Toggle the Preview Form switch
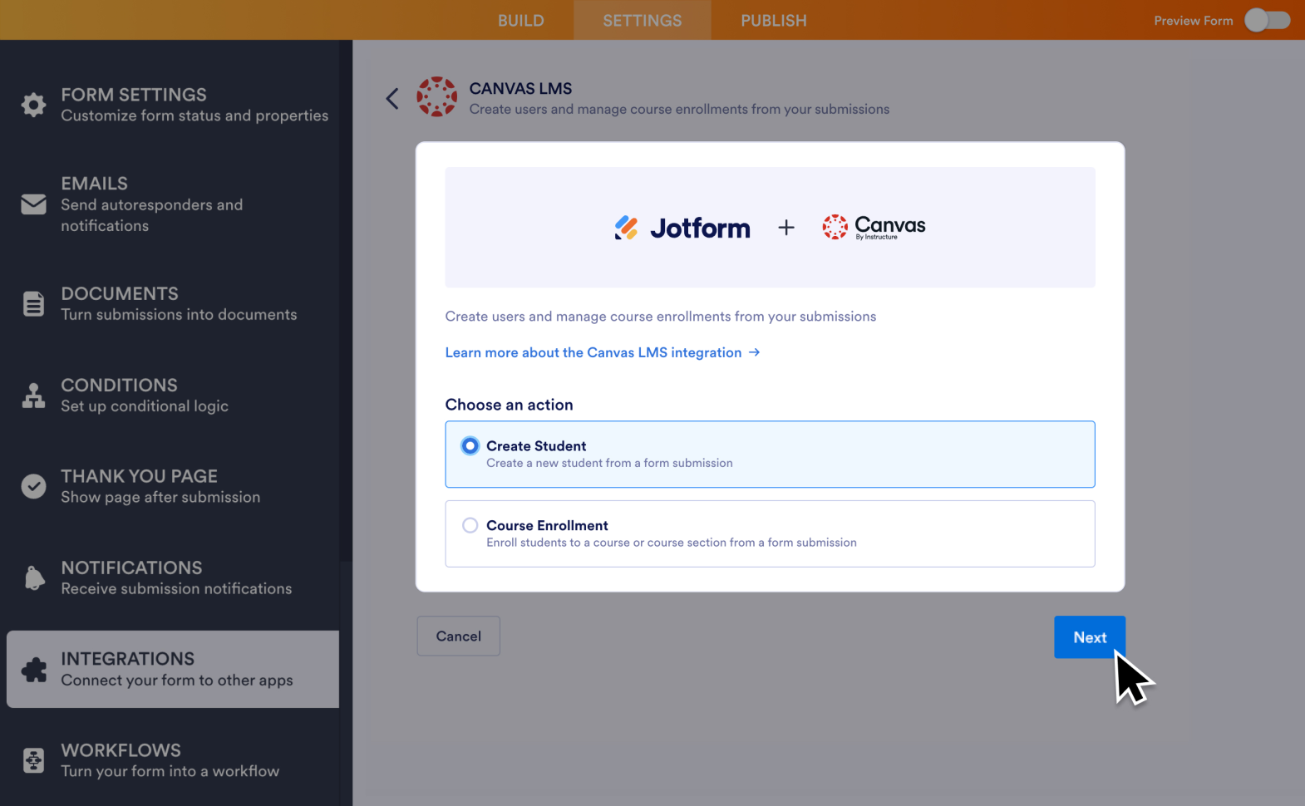The image size is (1305, 806). point(1267,20)
